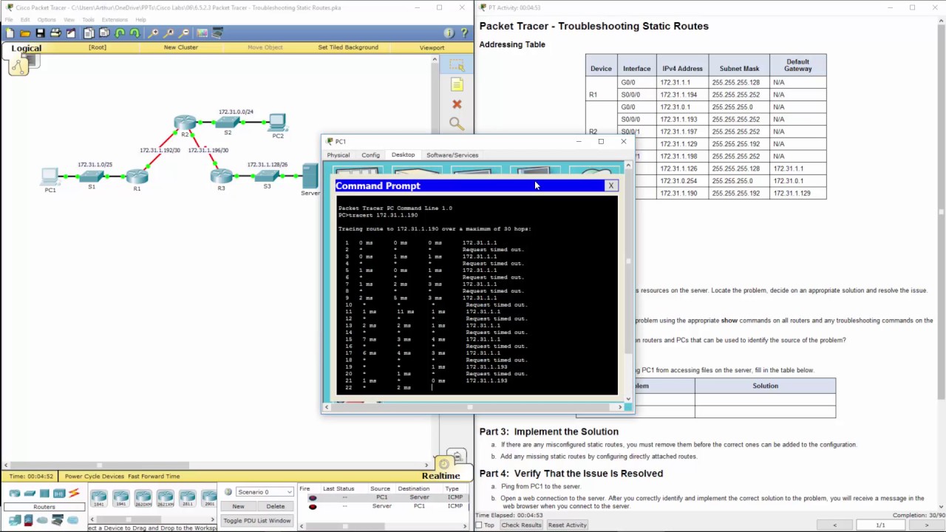Choose the Place Note tool
The height and width of the screenshot is (532, 946).
pos(457,85)
